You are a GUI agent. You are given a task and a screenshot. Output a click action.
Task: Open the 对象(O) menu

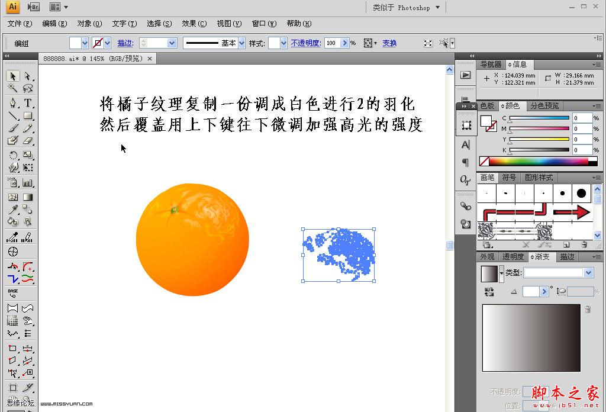(89, 24)
